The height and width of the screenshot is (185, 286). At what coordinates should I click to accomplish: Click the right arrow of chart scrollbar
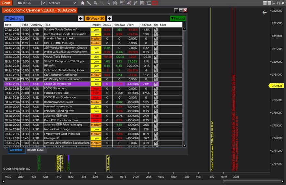pyautogui.click(x=283, y=181)
